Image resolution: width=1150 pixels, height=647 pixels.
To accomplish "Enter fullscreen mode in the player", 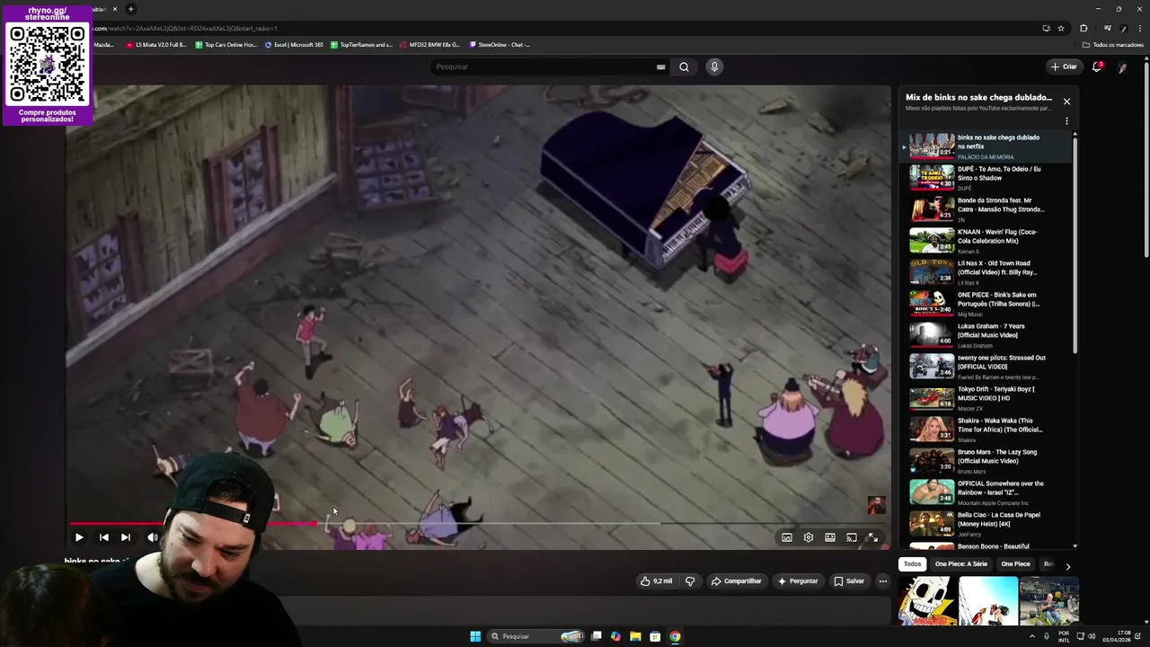I will [872, 537].
